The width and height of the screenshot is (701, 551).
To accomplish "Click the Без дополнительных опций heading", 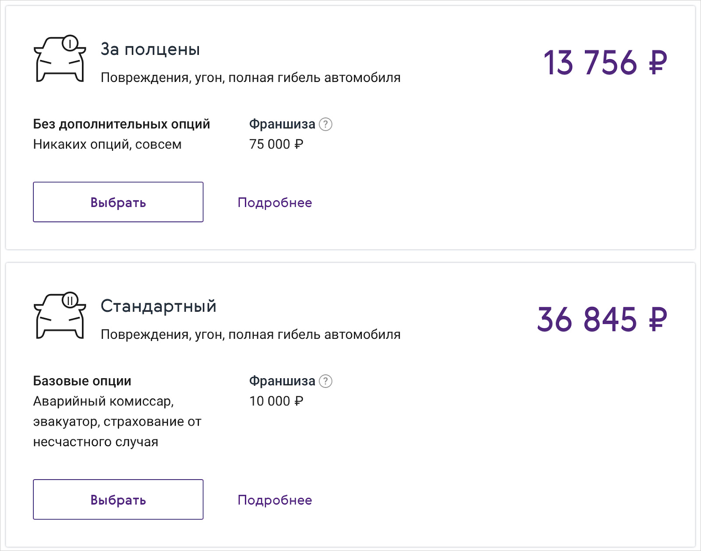I will click(121, 124).
